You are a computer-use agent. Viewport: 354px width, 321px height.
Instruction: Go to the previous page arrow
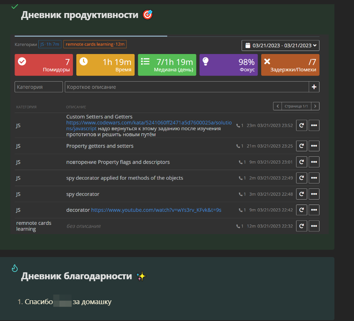pos(277,106)
